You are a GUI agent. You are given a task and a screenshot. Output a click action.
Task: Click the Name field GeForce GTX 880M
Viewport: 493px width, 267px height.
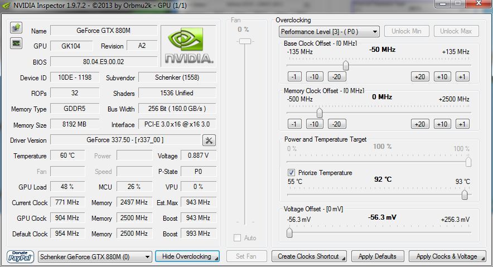tap(104, 31)
